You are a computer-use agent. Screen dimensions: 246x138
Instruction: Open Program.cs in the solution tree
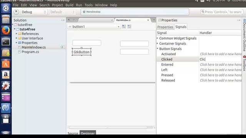[x=30, y=52]
